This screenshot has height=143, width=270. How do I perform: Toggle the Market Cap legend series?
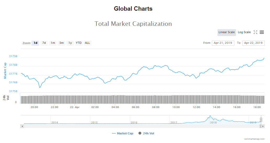point(123,133)
